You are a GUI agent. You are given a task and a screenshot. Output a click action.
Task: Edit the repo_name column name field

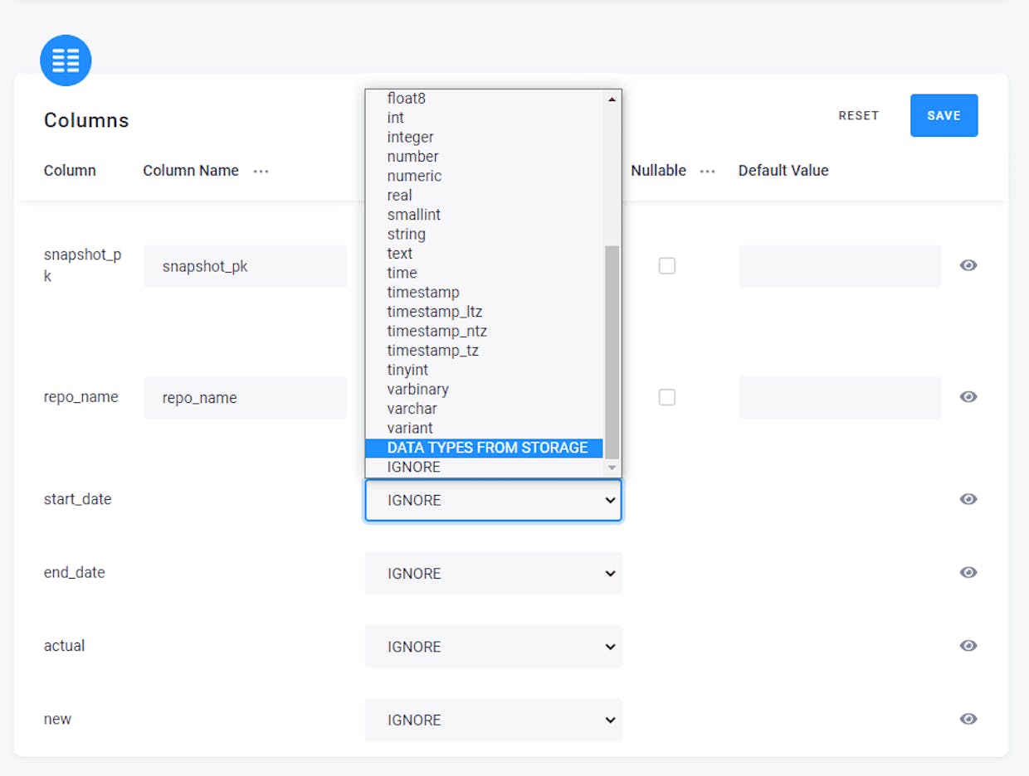pos(245,398)
